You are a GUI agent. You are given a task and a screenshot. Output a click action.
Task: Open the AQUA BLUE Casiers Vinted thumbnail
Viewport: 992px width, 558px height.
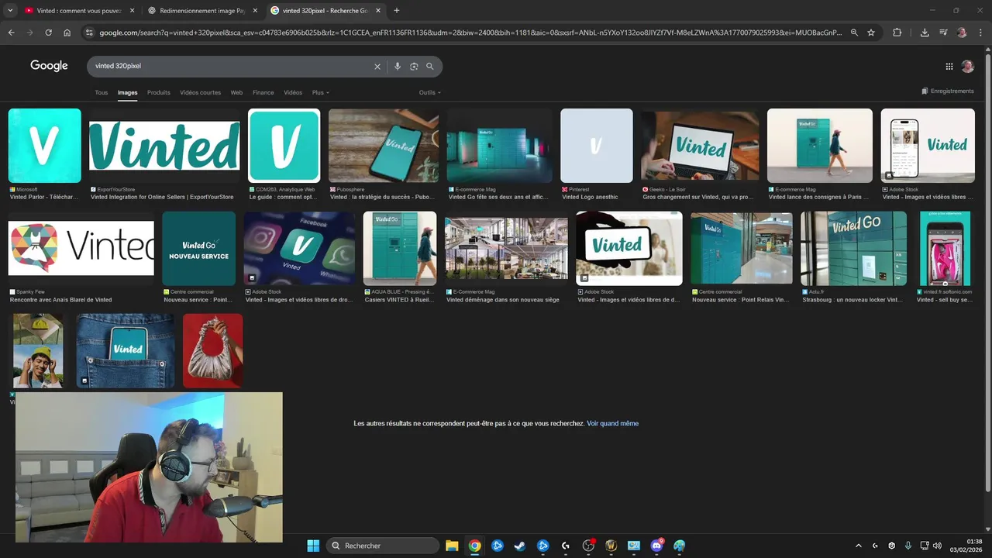click(x=400, y=249)
